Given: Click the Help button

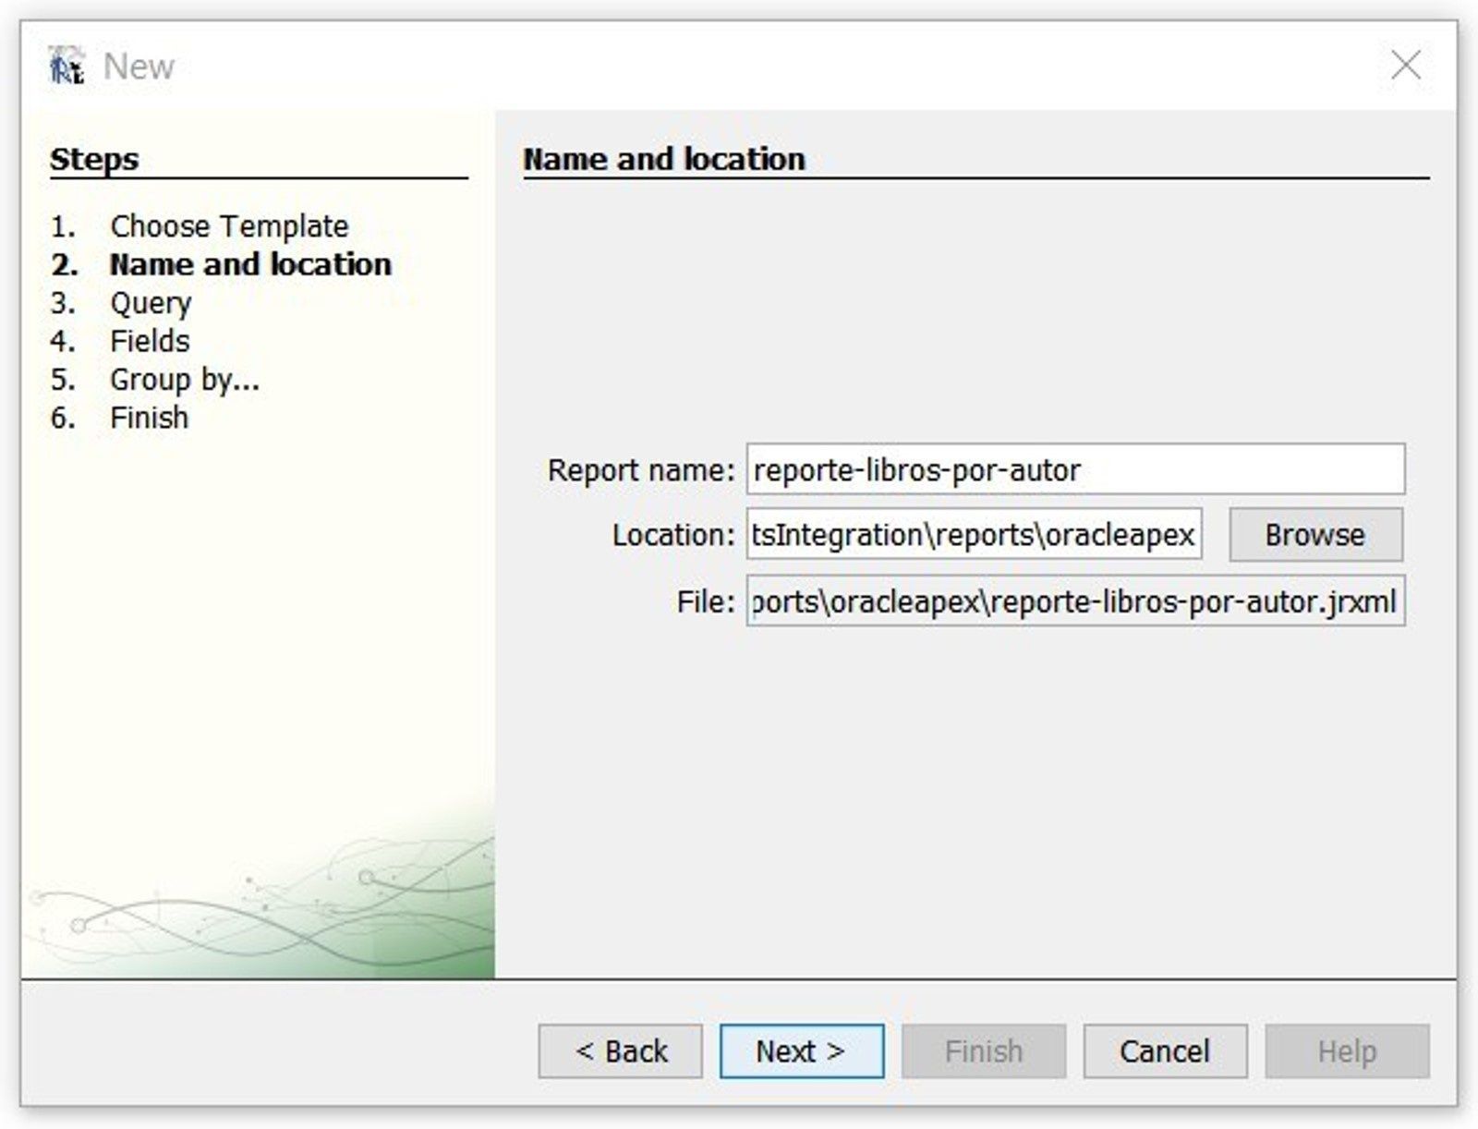Looking at the screenshot, I should tap(1347, 1050).
